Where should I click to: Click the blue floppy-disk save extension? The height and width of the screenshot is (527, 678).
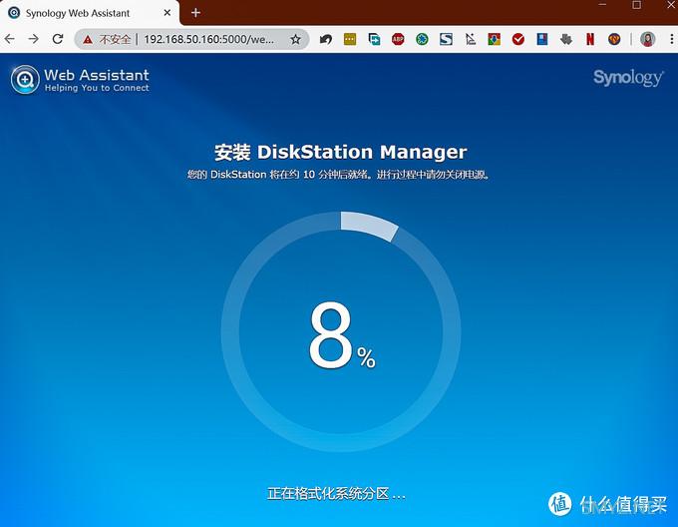tap(542, 39)
